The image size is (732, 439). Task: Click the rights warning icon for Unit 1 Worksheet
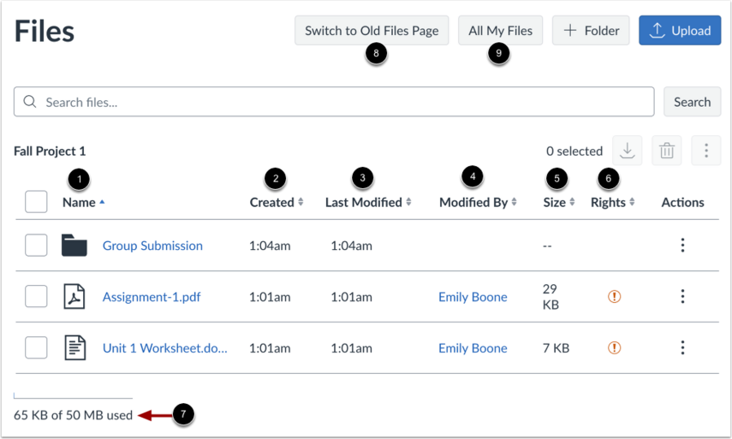click(x=615, y=347)
